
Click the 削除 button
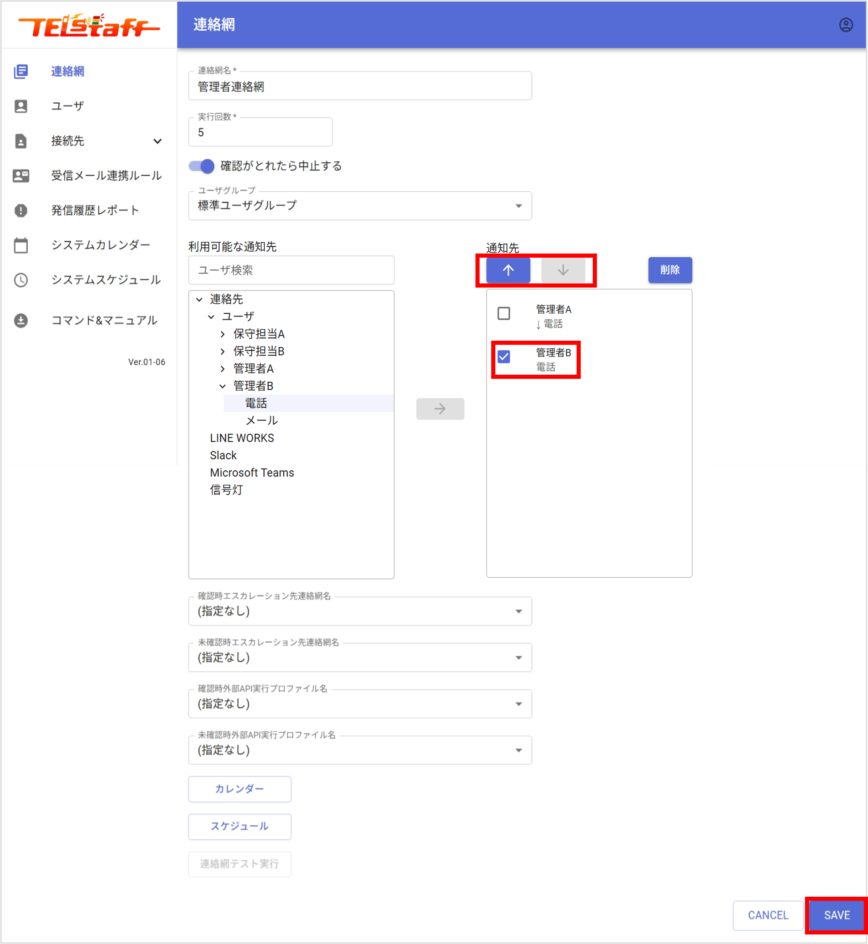click(x=669, y=270)
